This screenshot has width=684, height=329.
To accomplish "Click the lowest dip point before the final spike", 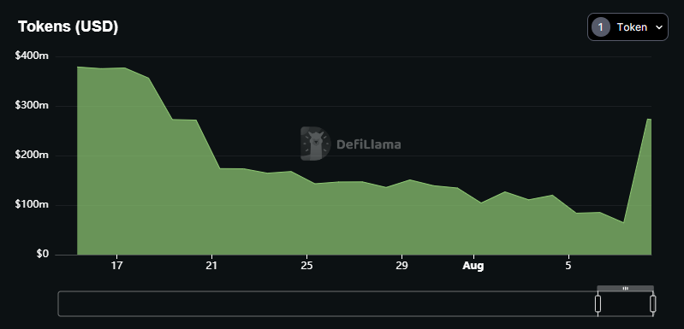I will (624, 222).
